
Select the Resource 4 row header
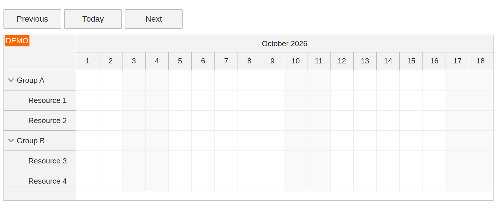tap(40, 181)
